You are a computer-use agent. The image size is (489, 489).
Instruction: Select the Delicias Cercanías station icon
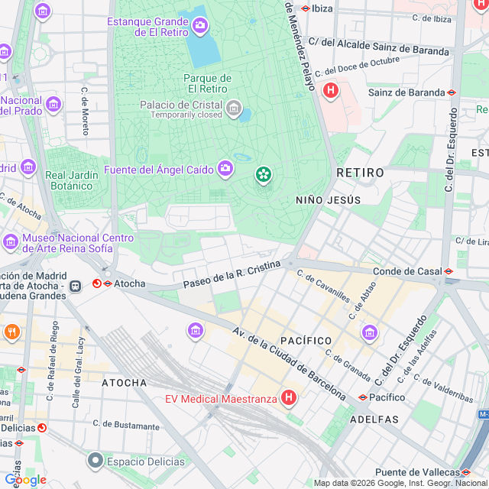(42, 428)
